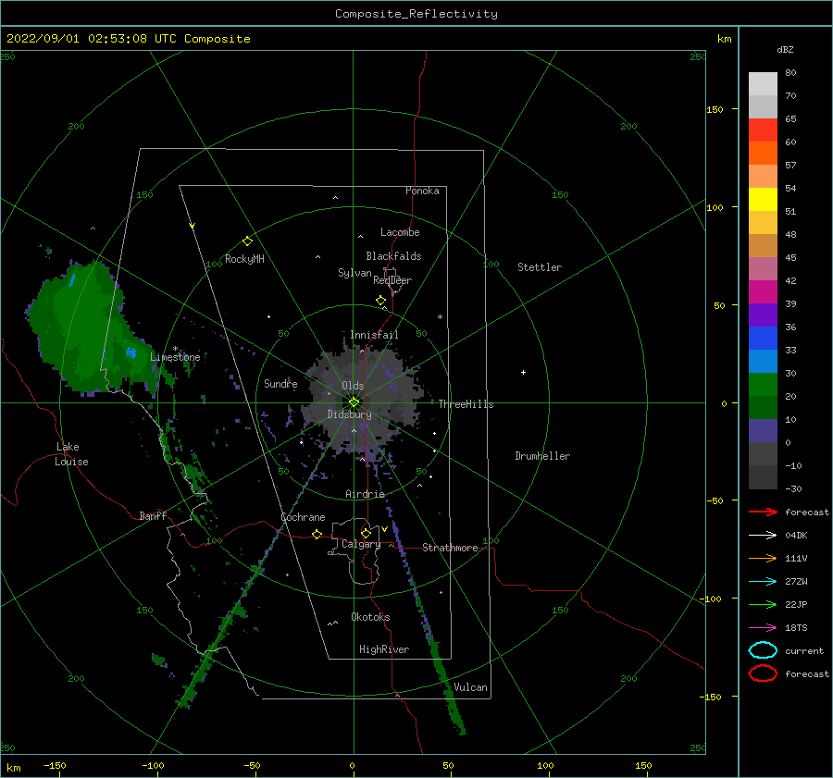This screenshot has height=778, width=833.
Task: Click the Blackfalds label
Action: (393, 256)
